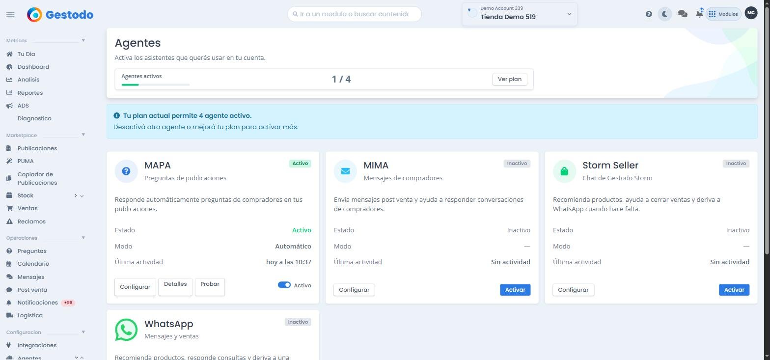Open Analisis in the sidebar
770x360 pixels.
point(28,80)
